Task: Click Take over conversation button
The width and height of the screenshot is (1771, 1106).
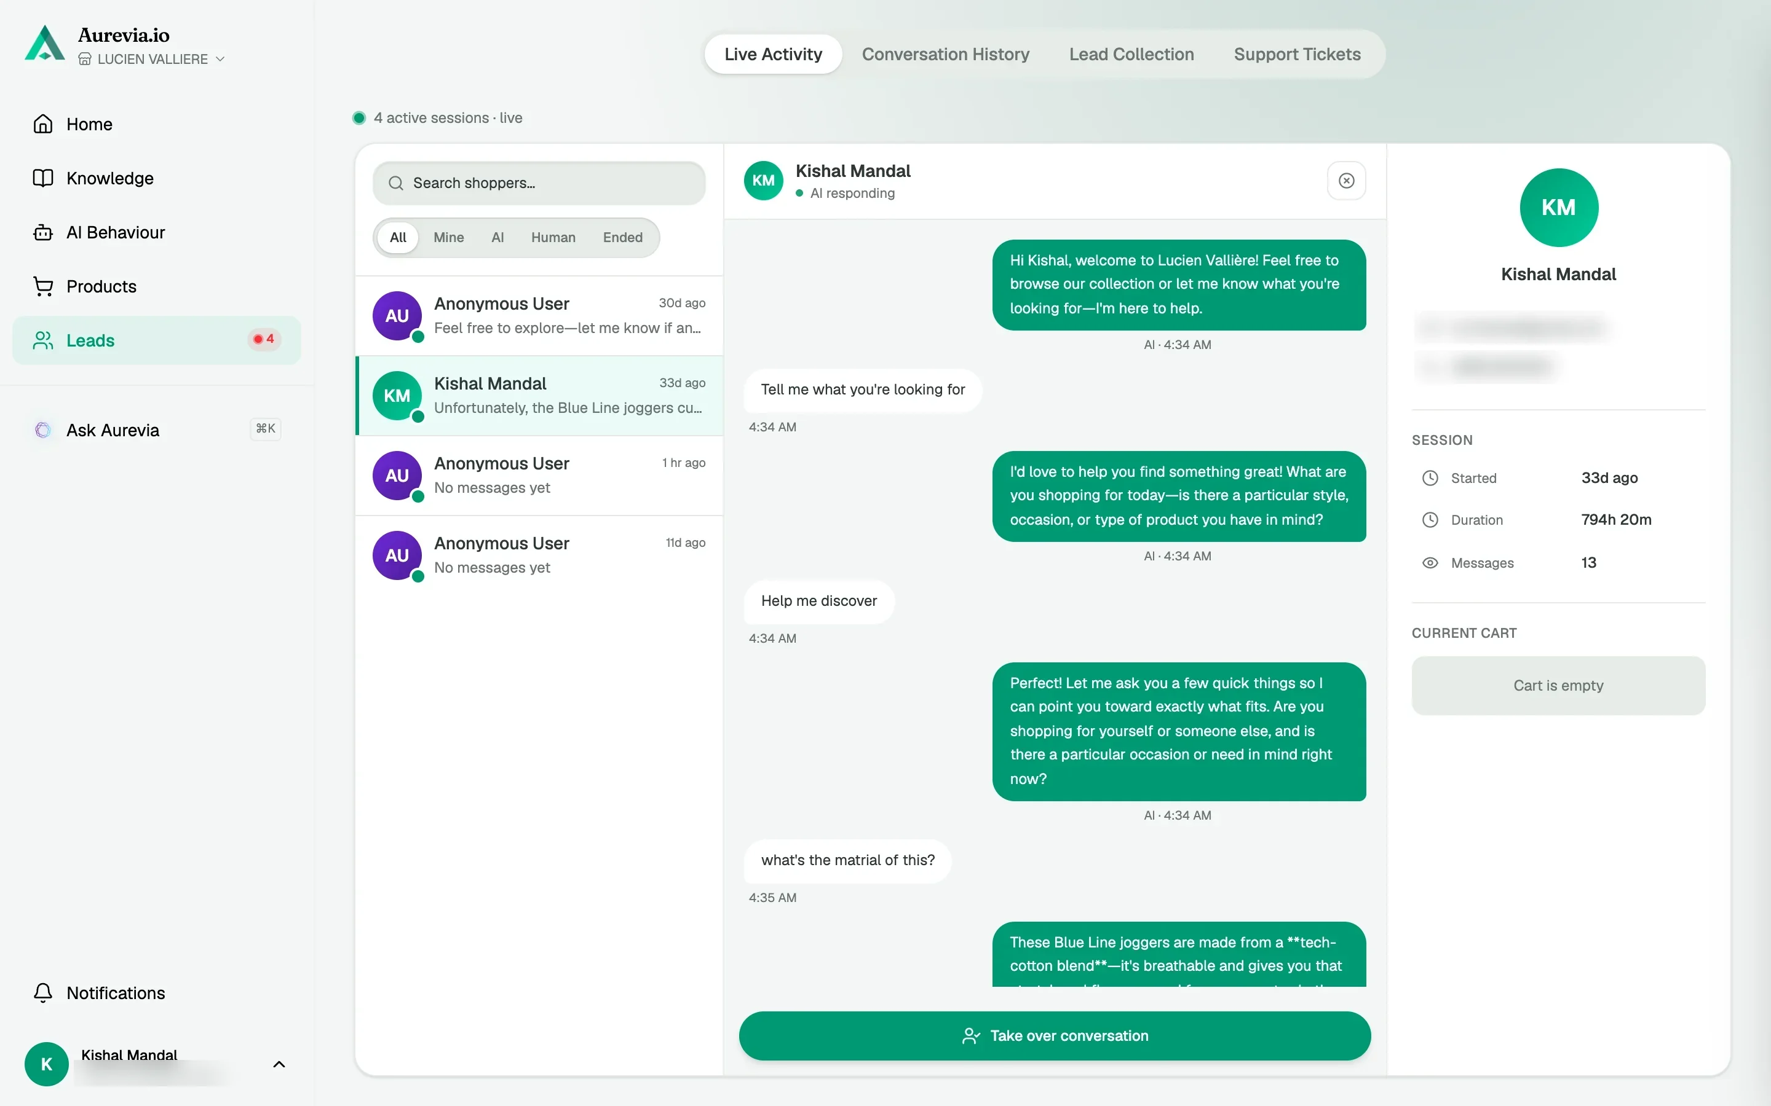Action: [1055, 1036]
